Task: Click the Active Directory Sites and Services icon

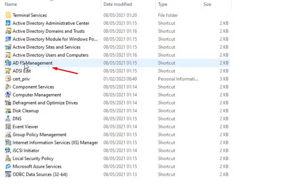Action: tap(8, 47)
